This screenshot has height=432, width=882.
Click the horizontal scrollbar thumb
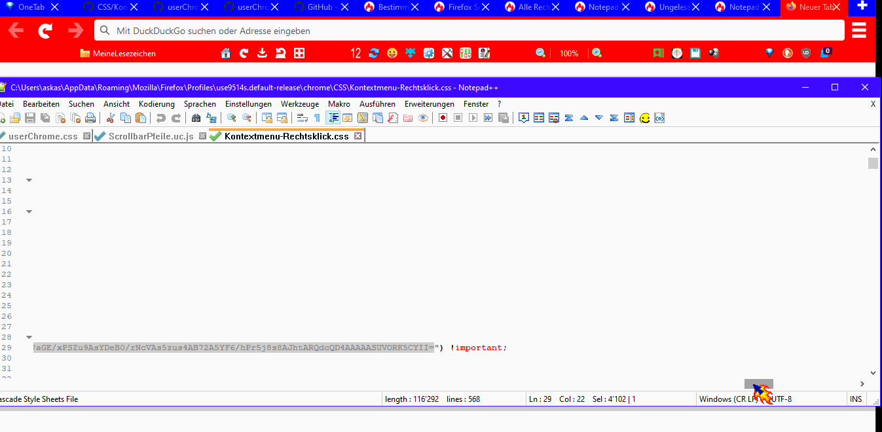[758, 384]
